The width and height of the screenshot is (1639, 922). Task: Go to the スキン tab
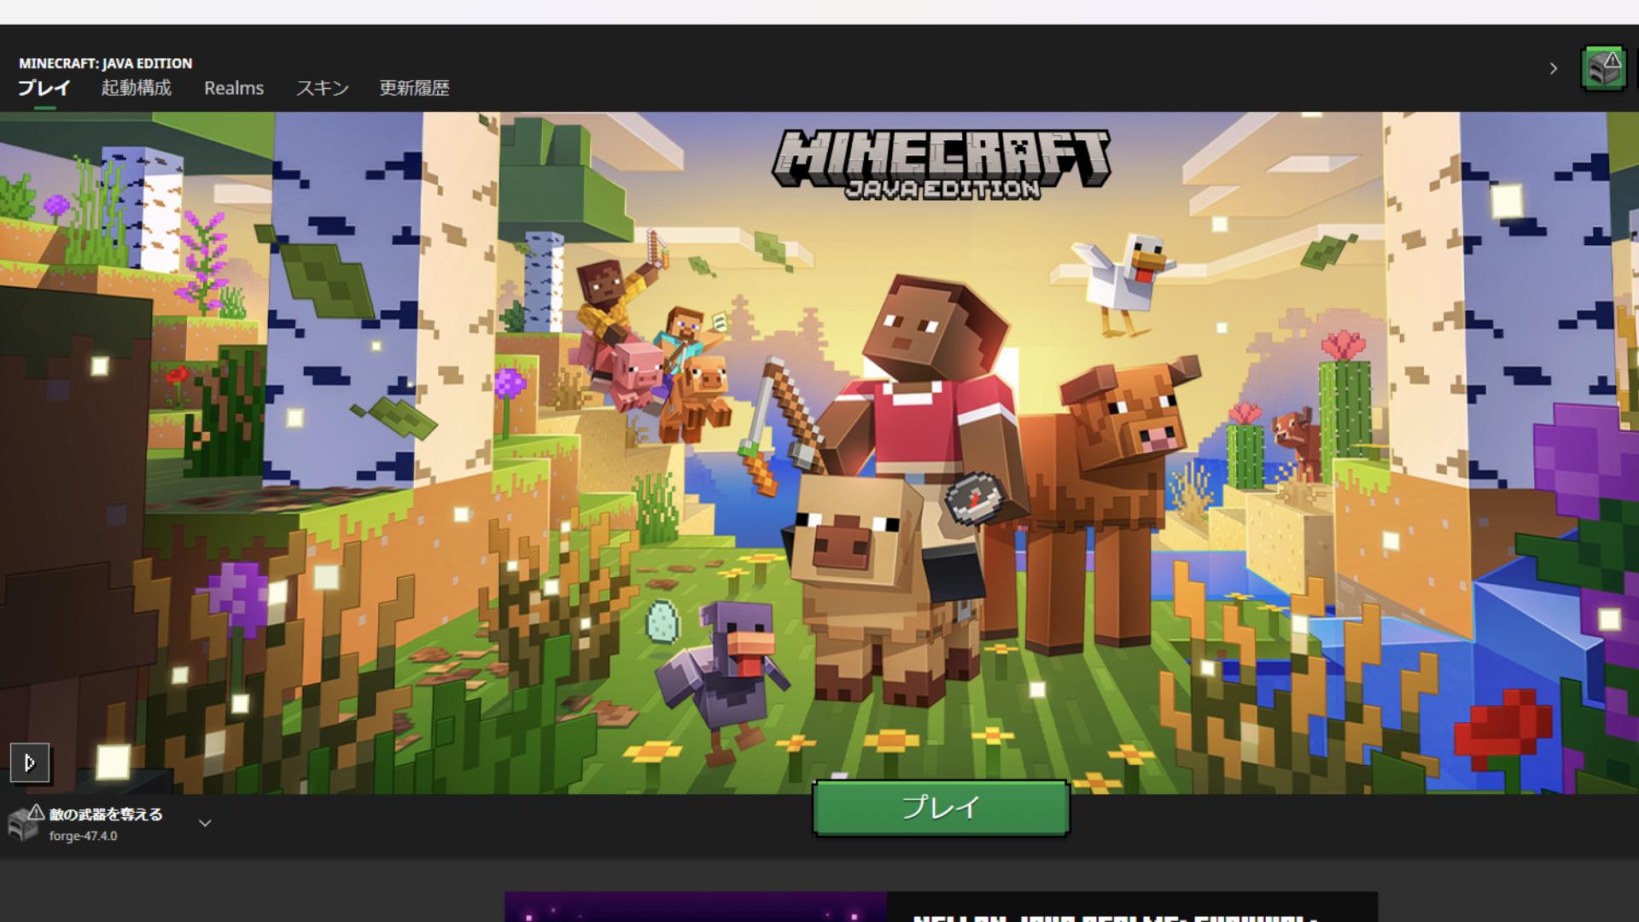click(322, 88)
